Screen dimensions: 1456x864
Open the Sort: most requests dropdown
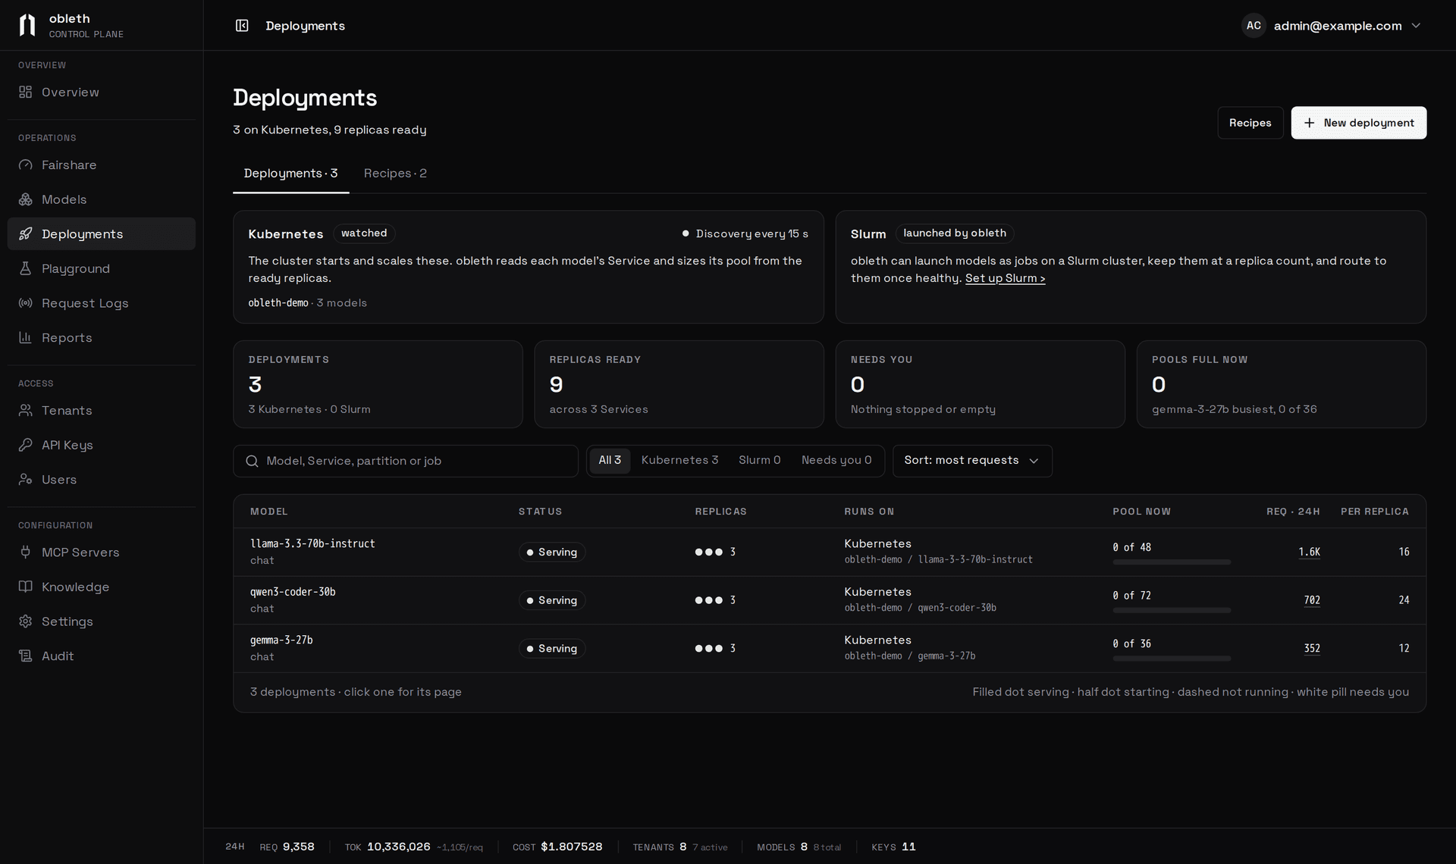pos(972,461)
